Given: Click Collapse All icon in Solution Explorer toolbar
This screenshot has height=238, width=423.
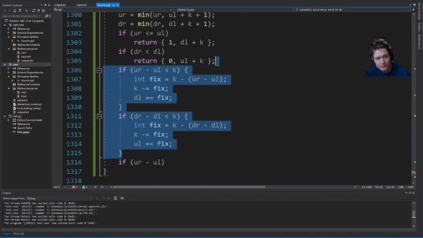Looking at the screenshot, I should tap(38, 11).
